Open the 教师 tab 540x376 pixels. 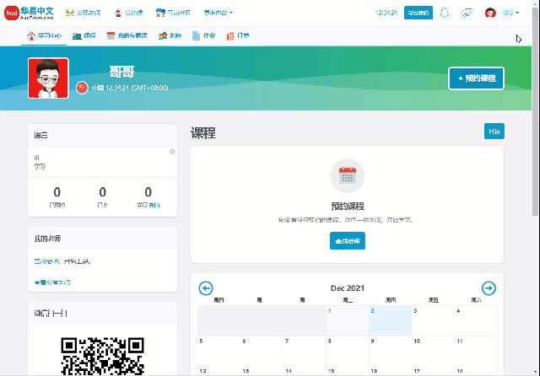pos(169,35)
